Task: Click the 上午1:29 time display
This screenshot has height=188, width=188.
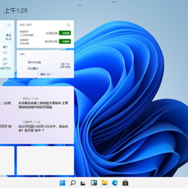Action: click(16, 10)
